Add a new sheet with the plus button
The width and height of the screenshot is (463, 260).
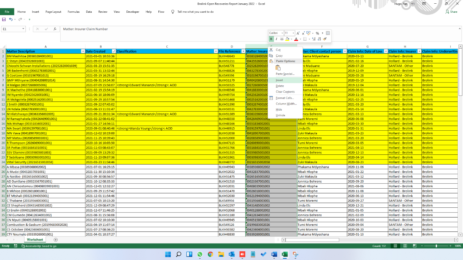(x=56, y=240)
